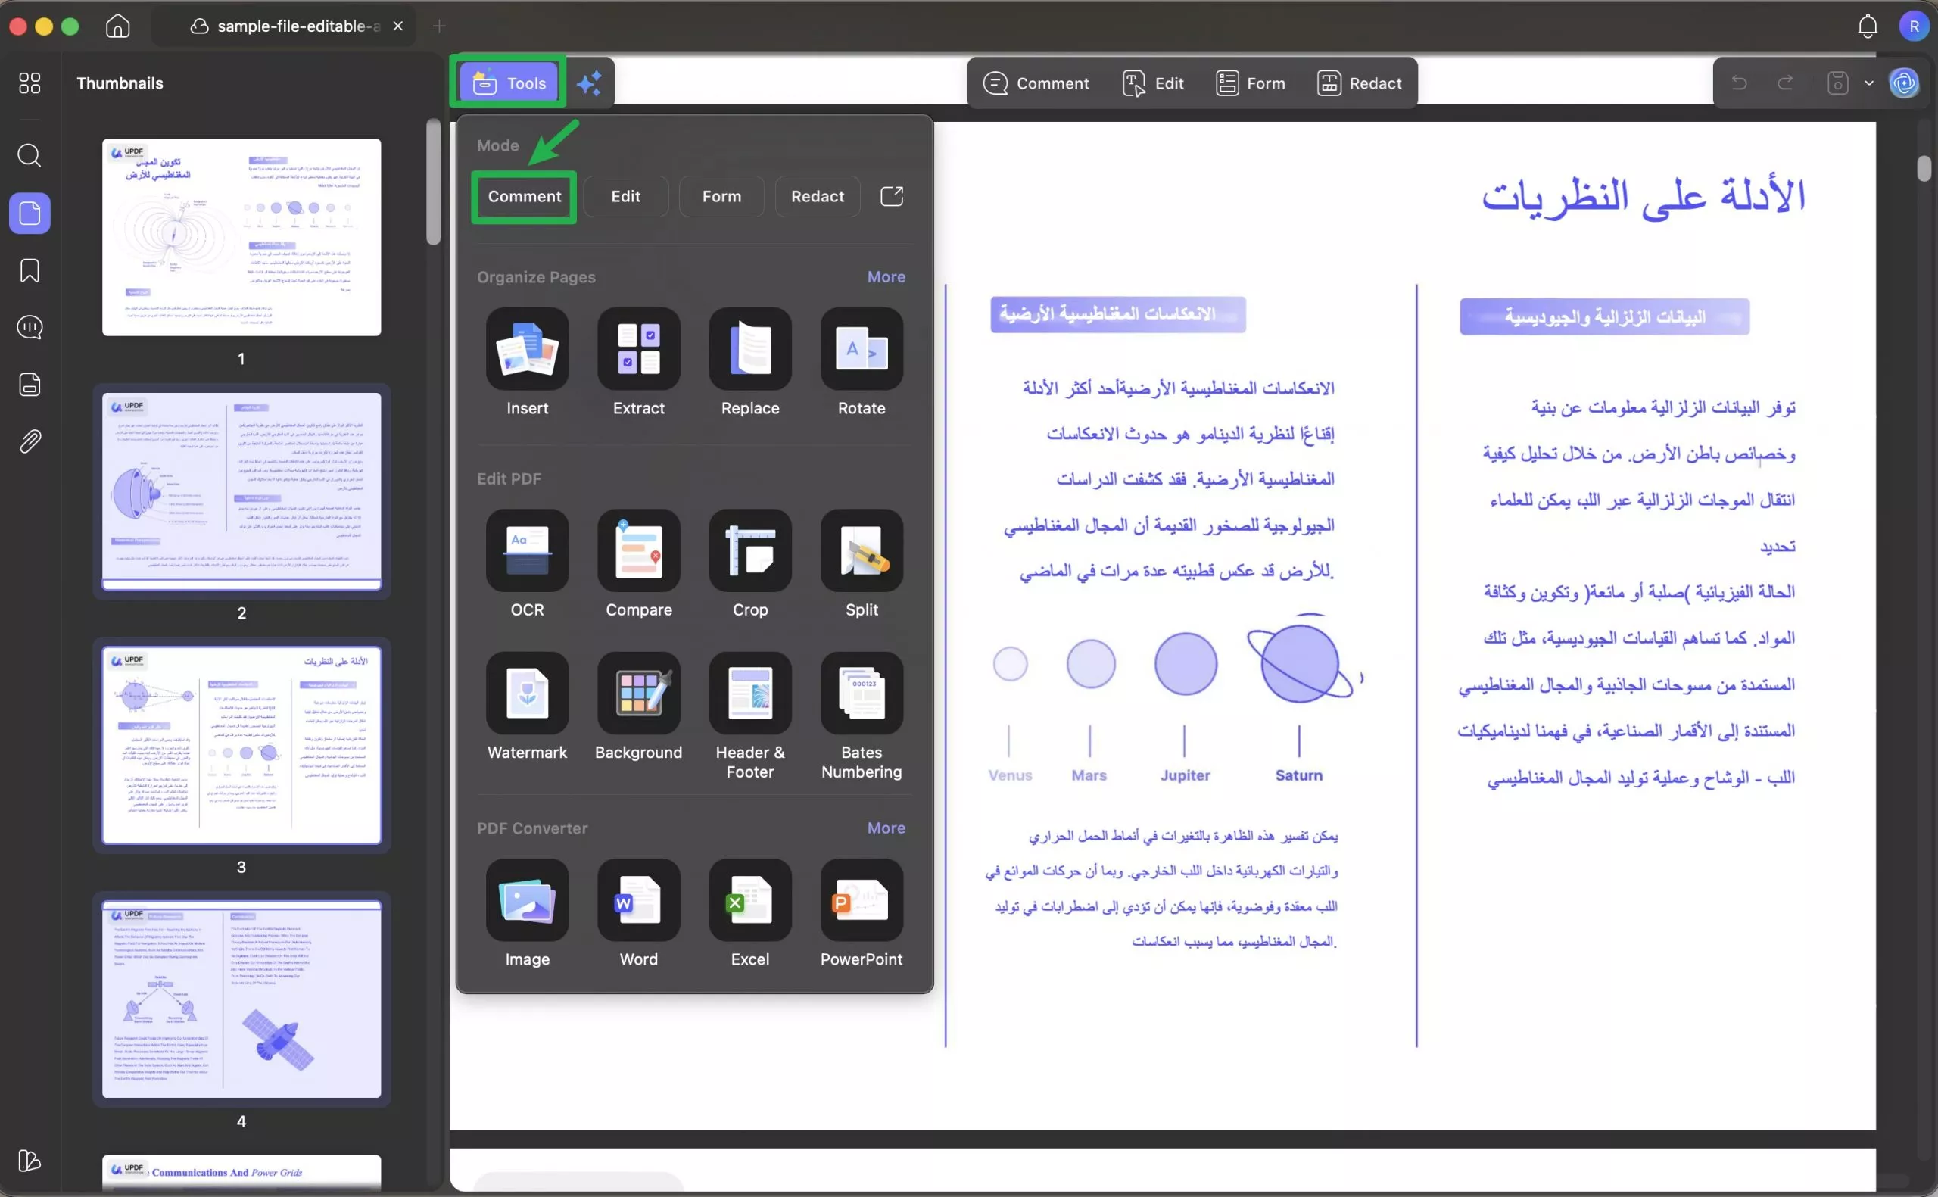Open the user profile avatar R
Image resolution: width=1938 pixels, height=1197 pixels.
coord(1915,26)
